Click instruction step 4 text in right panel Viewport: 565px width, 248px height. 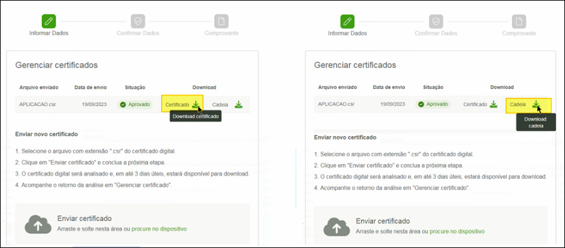tap(392, 188)
